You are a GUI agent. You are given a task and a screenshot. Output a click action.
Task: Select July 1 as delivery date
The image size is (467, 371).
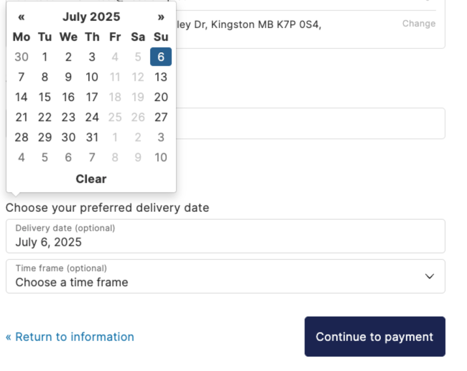45,57
